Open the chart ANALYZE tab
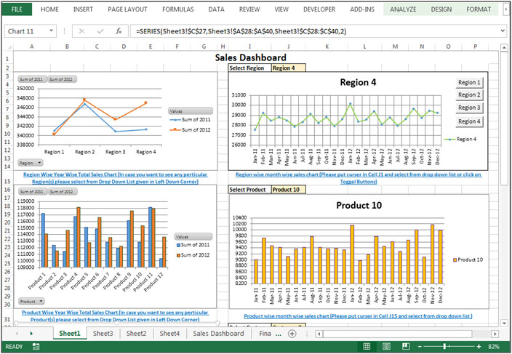 pyautogui.click(x=403, y=9)
